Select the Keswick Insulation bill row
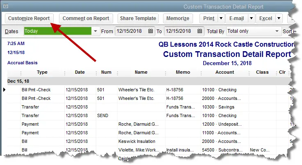This screenshot has height=165, width=302. coord(135,141)
